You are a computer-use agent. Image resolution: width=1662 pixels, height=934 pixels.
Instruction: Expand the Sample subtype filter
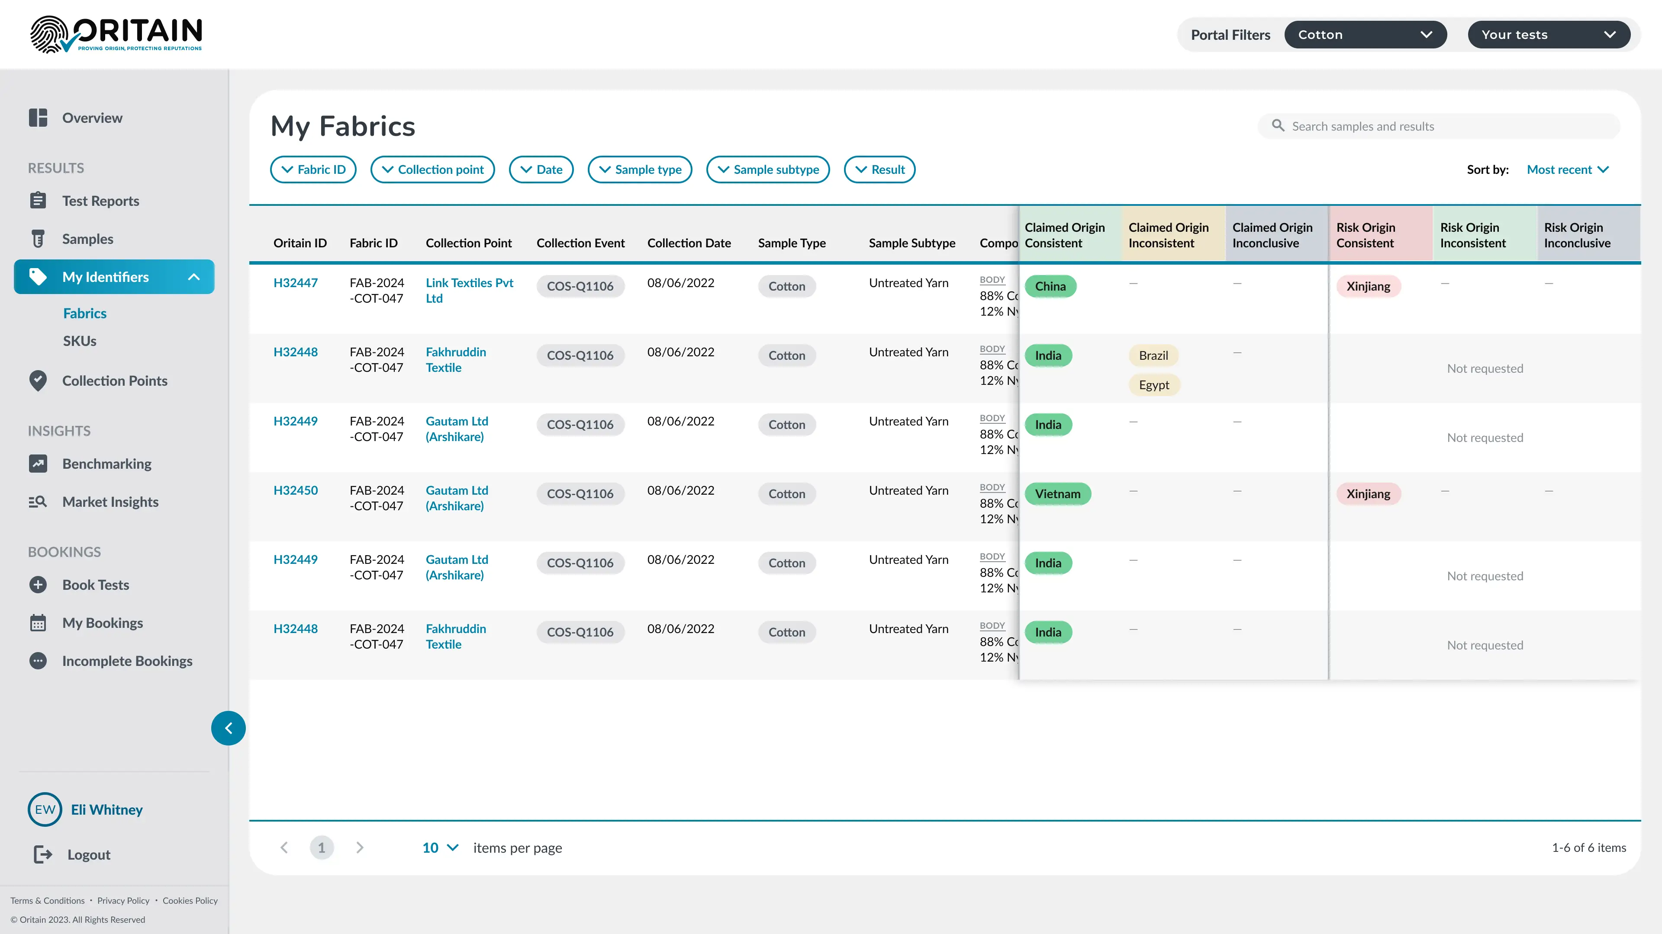pyautogui.click(x=768, y=170)
